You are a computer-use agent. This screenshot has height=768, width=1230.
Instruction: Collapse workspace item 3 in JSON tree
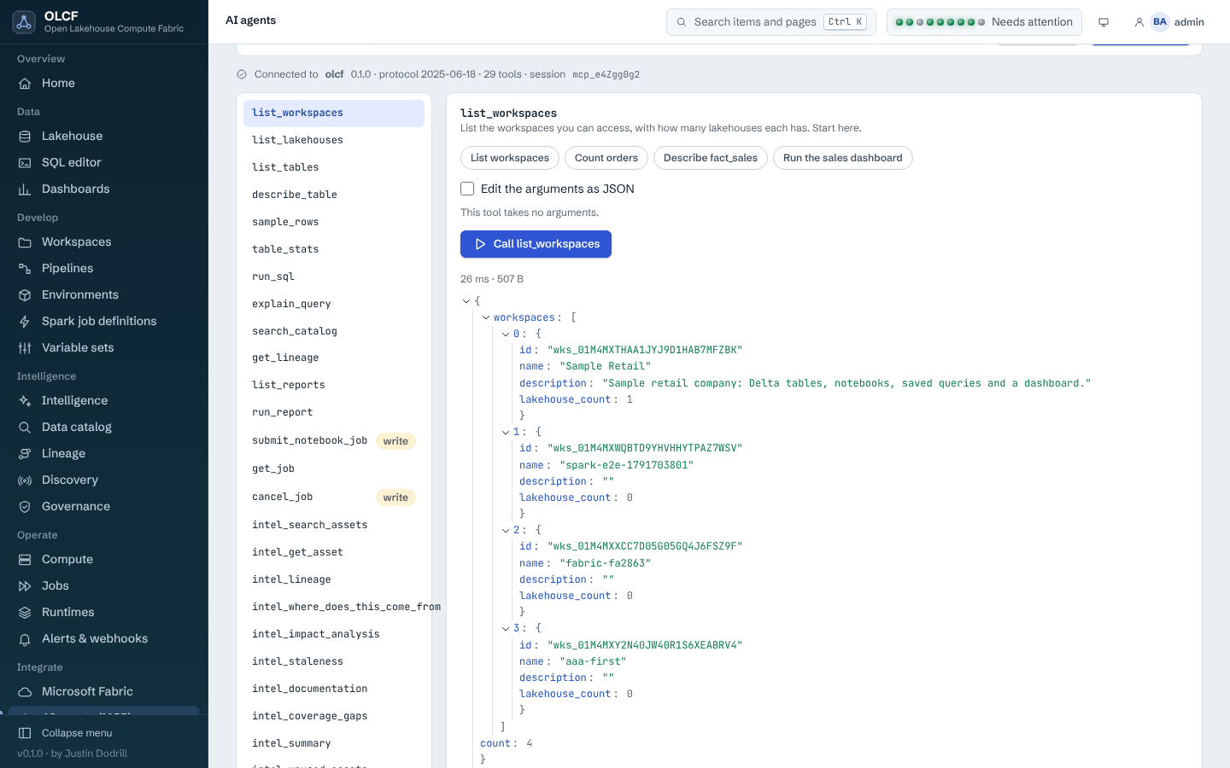coord(506,629)
